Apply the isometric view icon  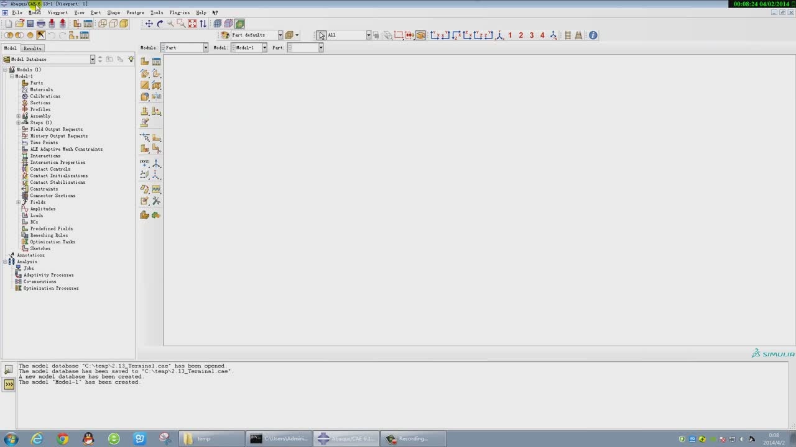pos(499,35)
